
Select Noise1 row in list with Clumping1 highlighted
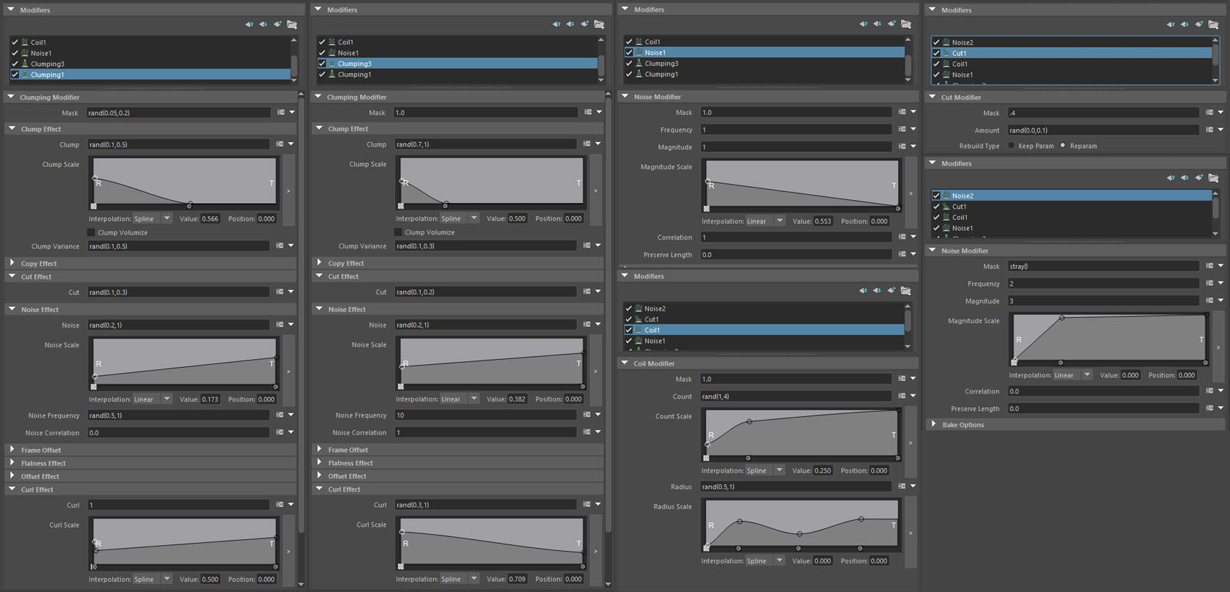pos(150,53)
